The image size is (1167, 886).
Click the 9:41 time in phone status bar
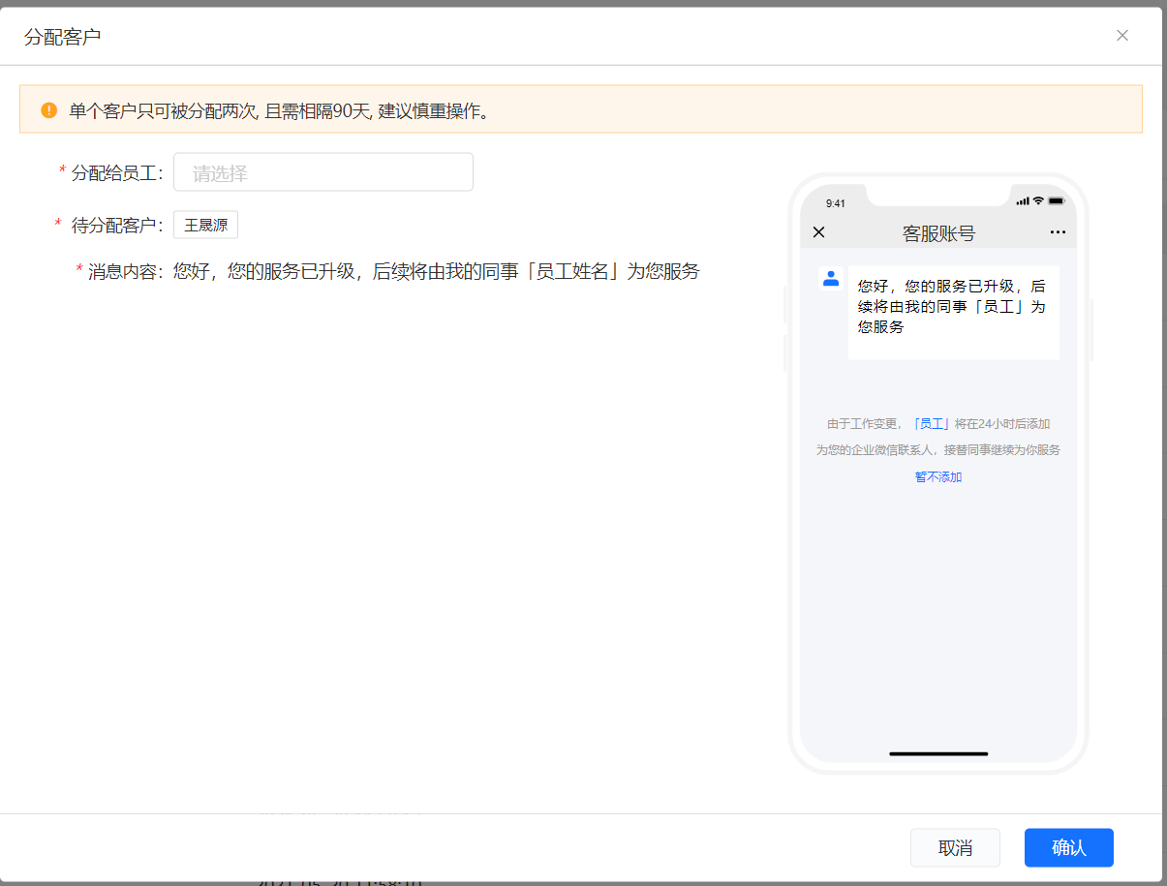pos(836,203)
